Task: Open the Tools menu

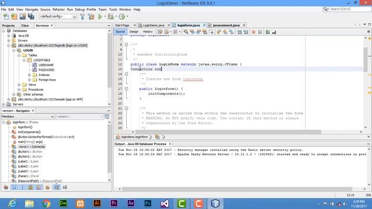Action: 113,9
